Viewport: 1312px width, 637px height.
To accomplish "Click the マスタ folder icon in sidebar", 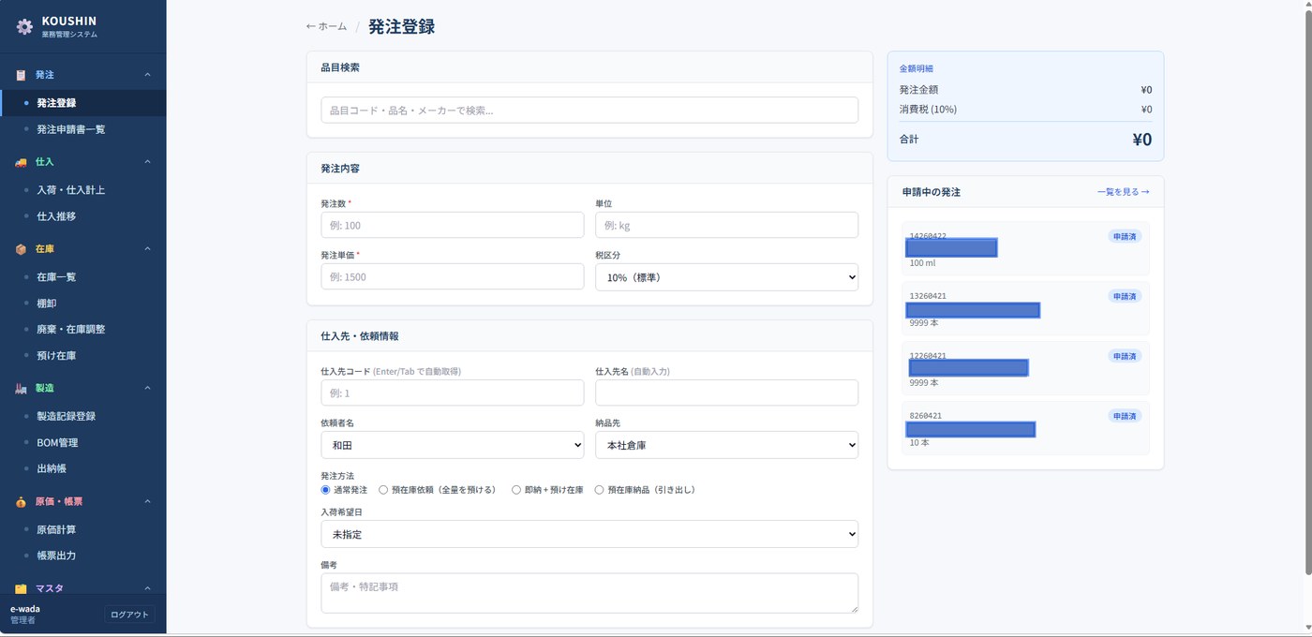I will (x=21, y=588).
